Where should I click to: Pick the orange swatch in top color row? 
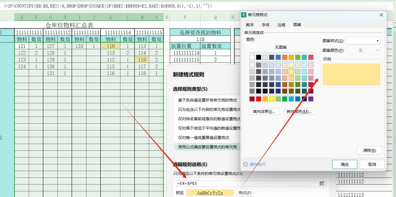point(285,57)
